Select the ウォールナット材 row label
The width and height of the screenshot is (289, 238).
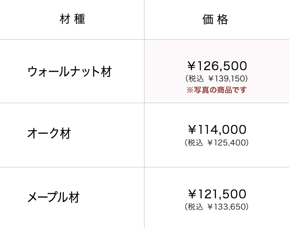coord(69,71)
